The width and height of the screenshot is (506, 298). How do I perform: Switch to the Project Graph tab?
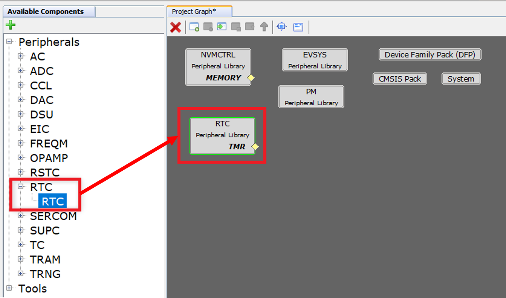[194, 12]
